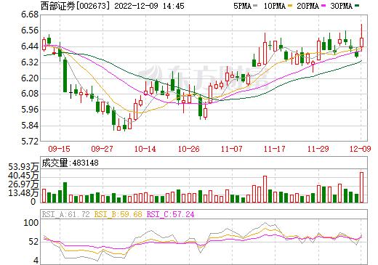The height and width of the screenshot is (265, 378).
Task: Click the 成交量:483148 volume label
Action: coord(70,163)
